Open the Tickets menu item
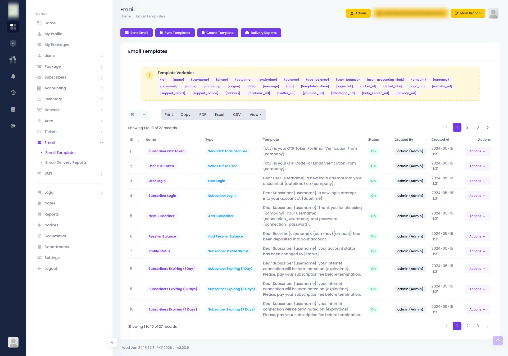 [69, 132]
